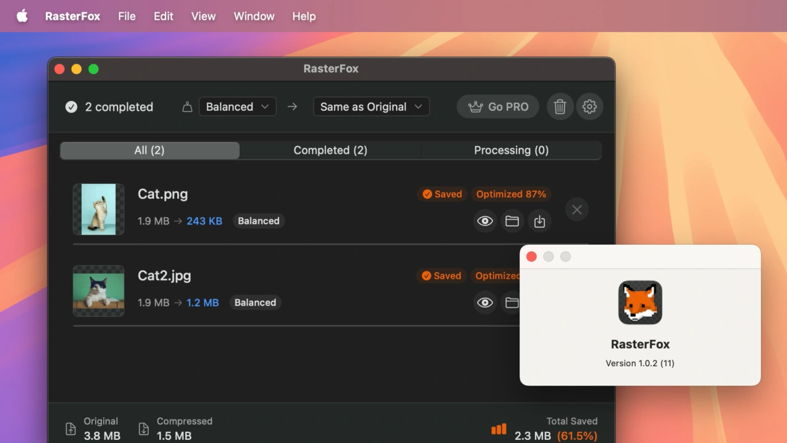Preview the optimized Cat.png image

coord(484,221)
